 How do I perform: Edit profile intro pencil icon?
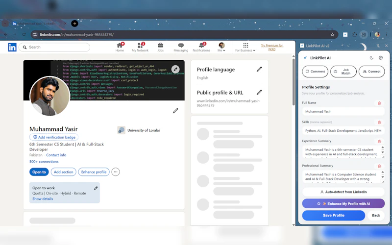tap(175, 111)
